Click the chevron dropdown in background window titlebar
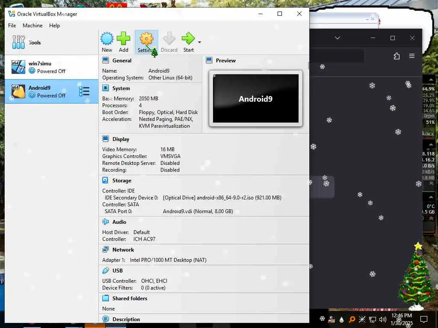 tap(337, 38)
